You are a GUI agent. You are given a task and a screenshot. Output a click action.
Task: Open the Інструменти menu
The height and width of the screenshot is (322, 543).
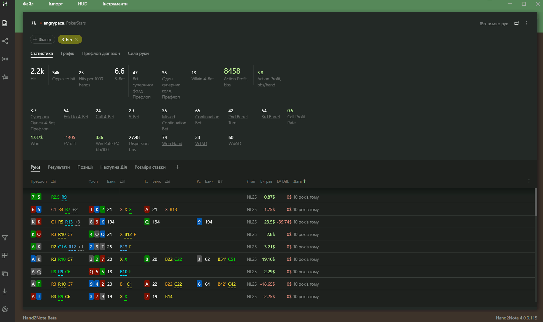tap(115, 4)
